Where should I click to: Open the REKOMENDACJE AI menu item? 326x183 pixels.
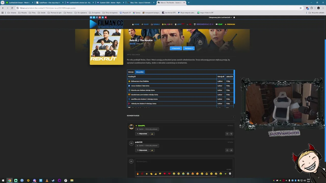pyautogui.click(x=204, y=24)
